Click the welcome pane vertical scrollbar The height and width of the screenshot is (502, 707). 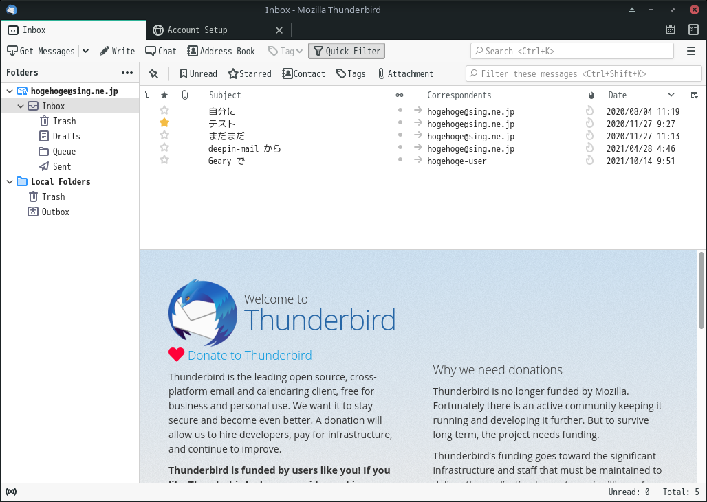(701, 290)
